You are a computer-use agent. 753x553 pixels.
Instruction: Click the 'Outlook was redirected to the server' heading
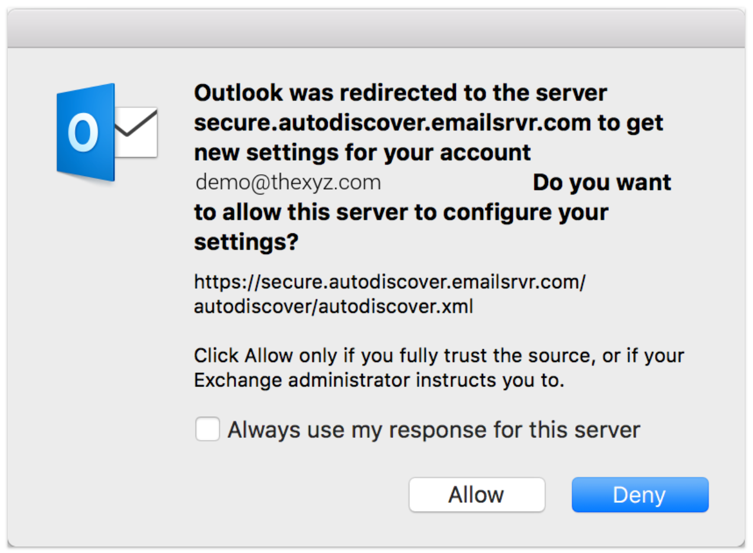click(400, 93)
